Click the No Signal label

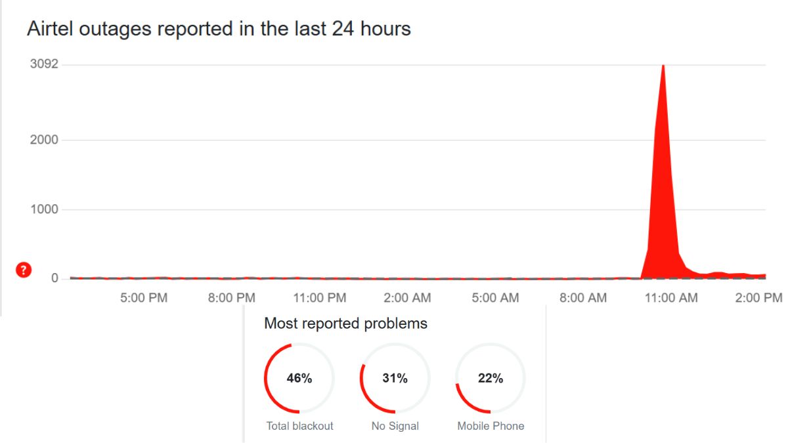point(395,426)
